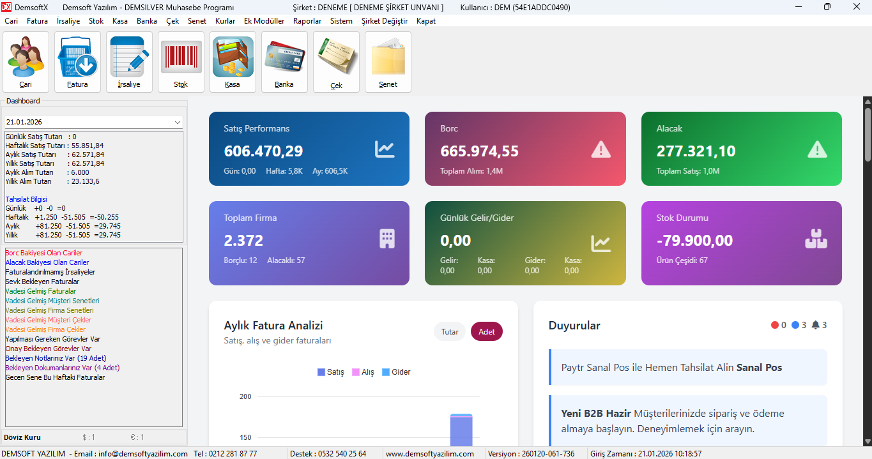This screenshot has height=459, width=872.
Task: Open the Şirket Değiştir menu
Action: [384, 21]
